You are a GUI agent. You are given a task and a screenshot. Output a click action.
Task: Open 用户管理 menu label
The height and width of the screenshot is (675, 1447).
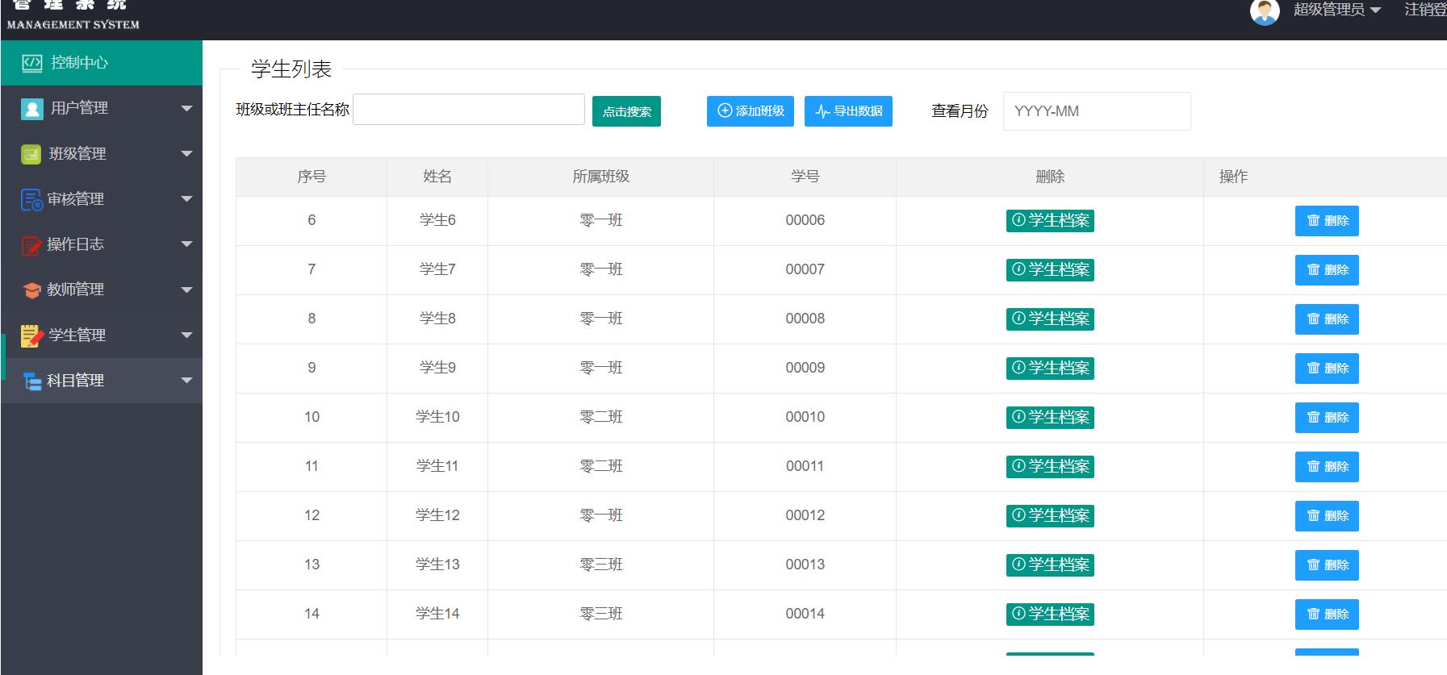pos(79,108)
